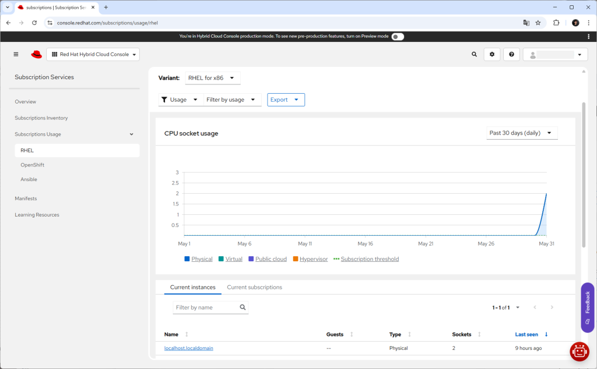Open the Export dropdown
The image size is (597, 369).
tap(286, 100)
